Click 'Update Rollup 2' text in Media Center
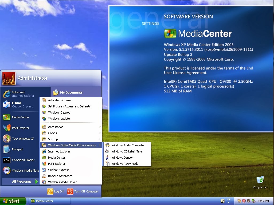The width and height of the screenshot is (274, 205). [x=178, y=54]
